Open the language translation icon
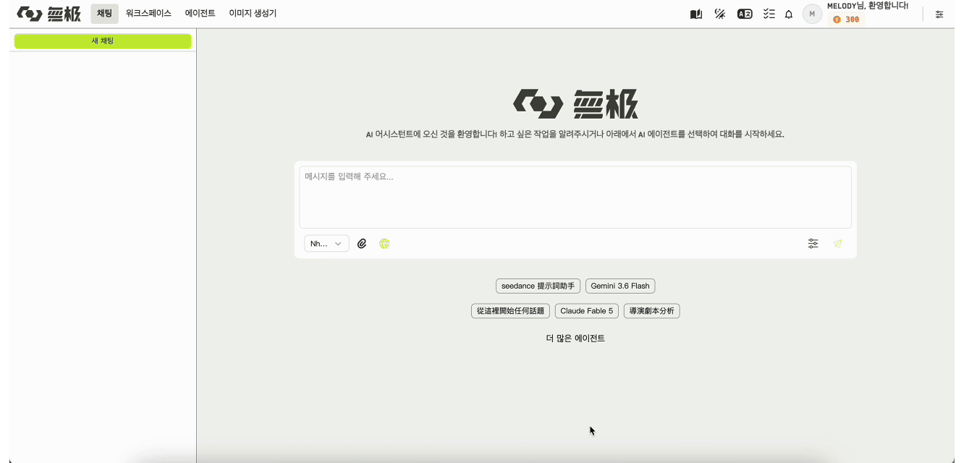 pyautogui.click(x=745, y=14)
